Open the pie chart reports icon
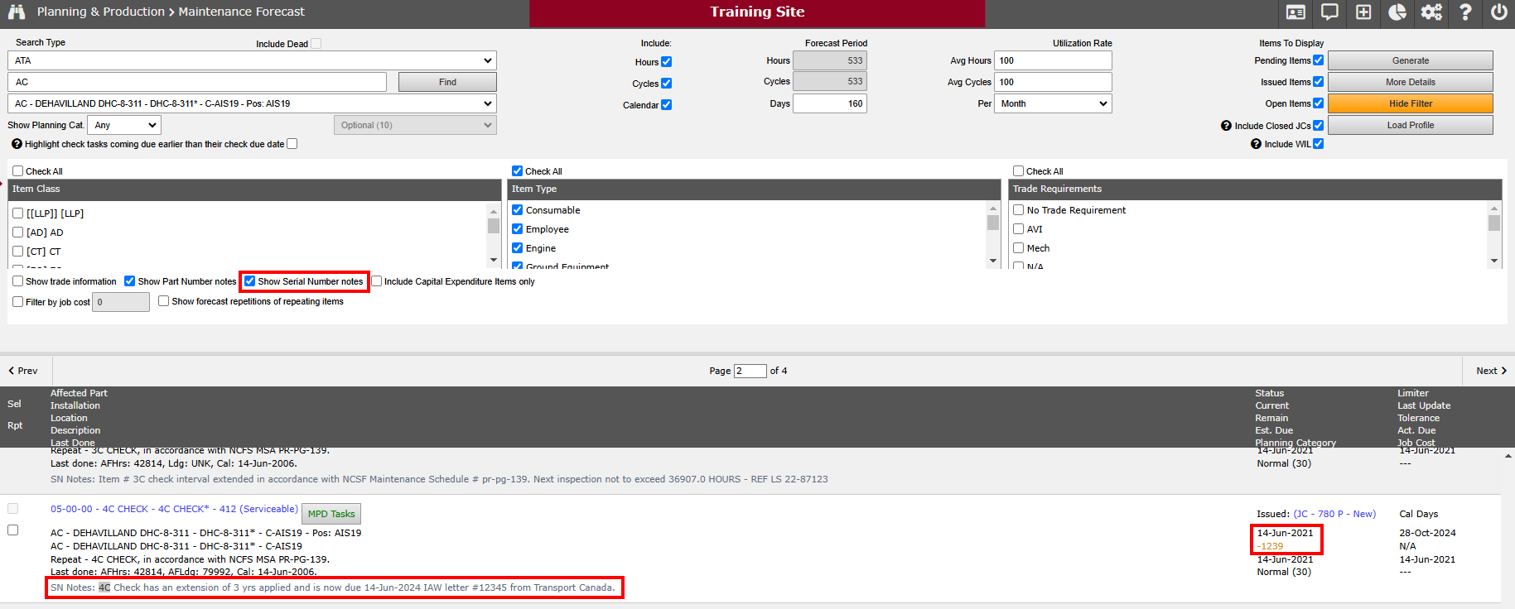Viewport: 1515px width, 609px height. (x=1397, y=12)
